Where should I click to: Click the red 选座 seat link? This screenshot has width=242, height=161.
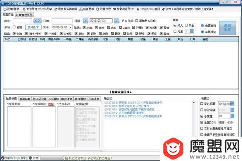pyautogui.click(x=51, y=104)
